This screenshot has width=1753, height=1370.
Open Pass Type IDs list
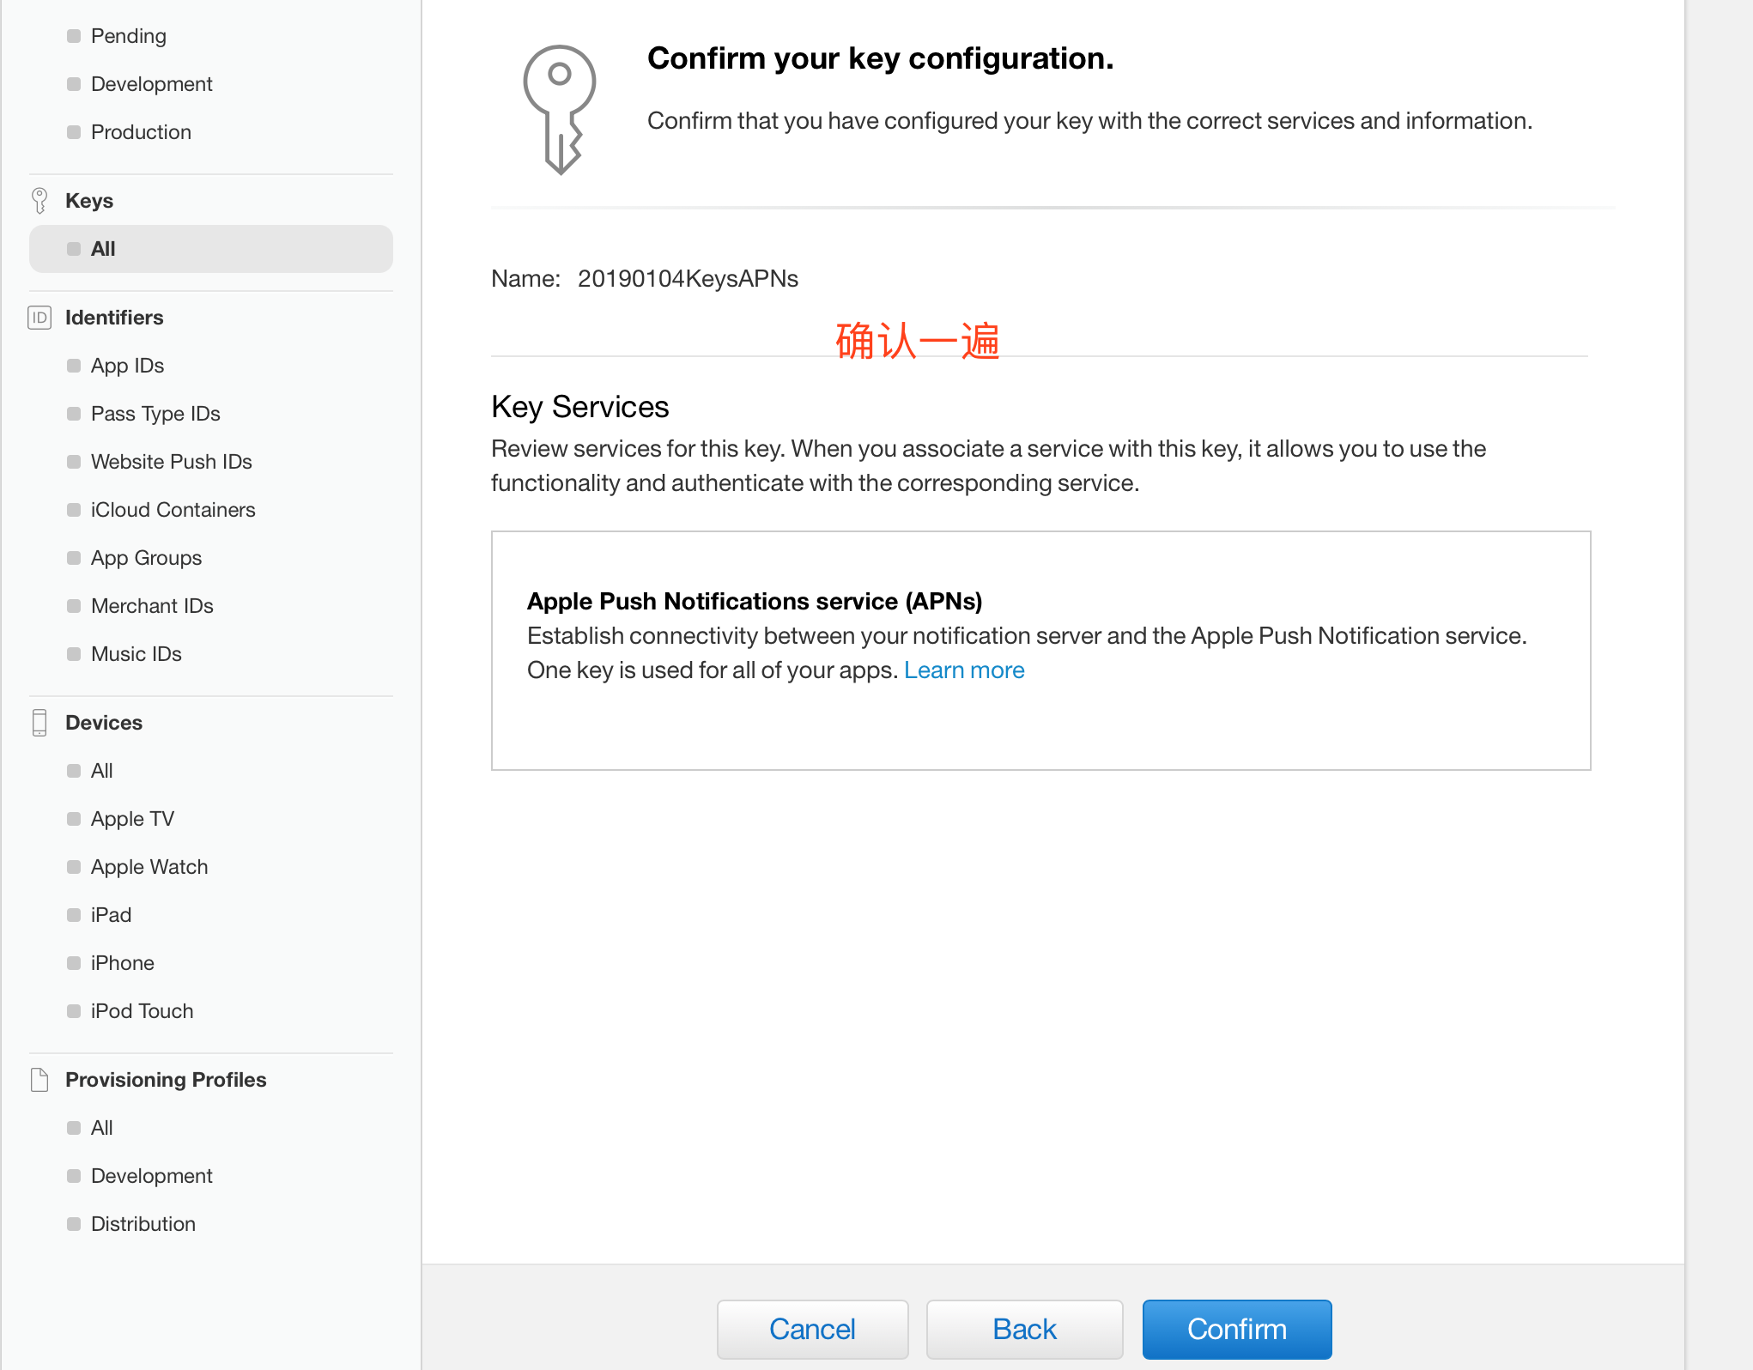click(x=155, y=414)
